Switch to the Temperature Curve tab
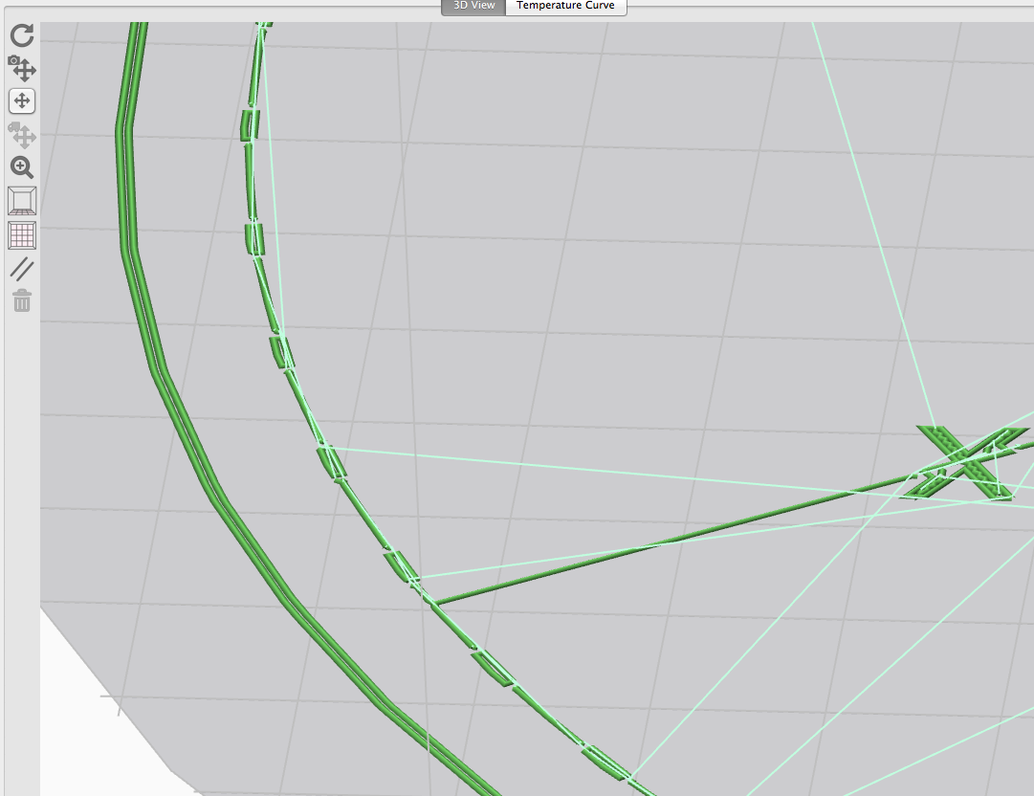 (x=565, y=6)
